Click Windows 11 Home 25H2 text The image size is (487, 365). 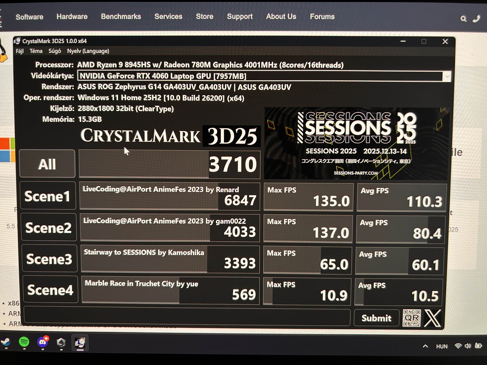pos(161,98)
